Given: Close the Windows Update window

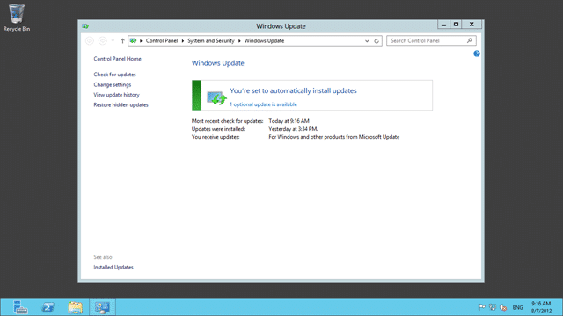Looking at the screenshot, I should pyautogui.click(x=472, y=25).
